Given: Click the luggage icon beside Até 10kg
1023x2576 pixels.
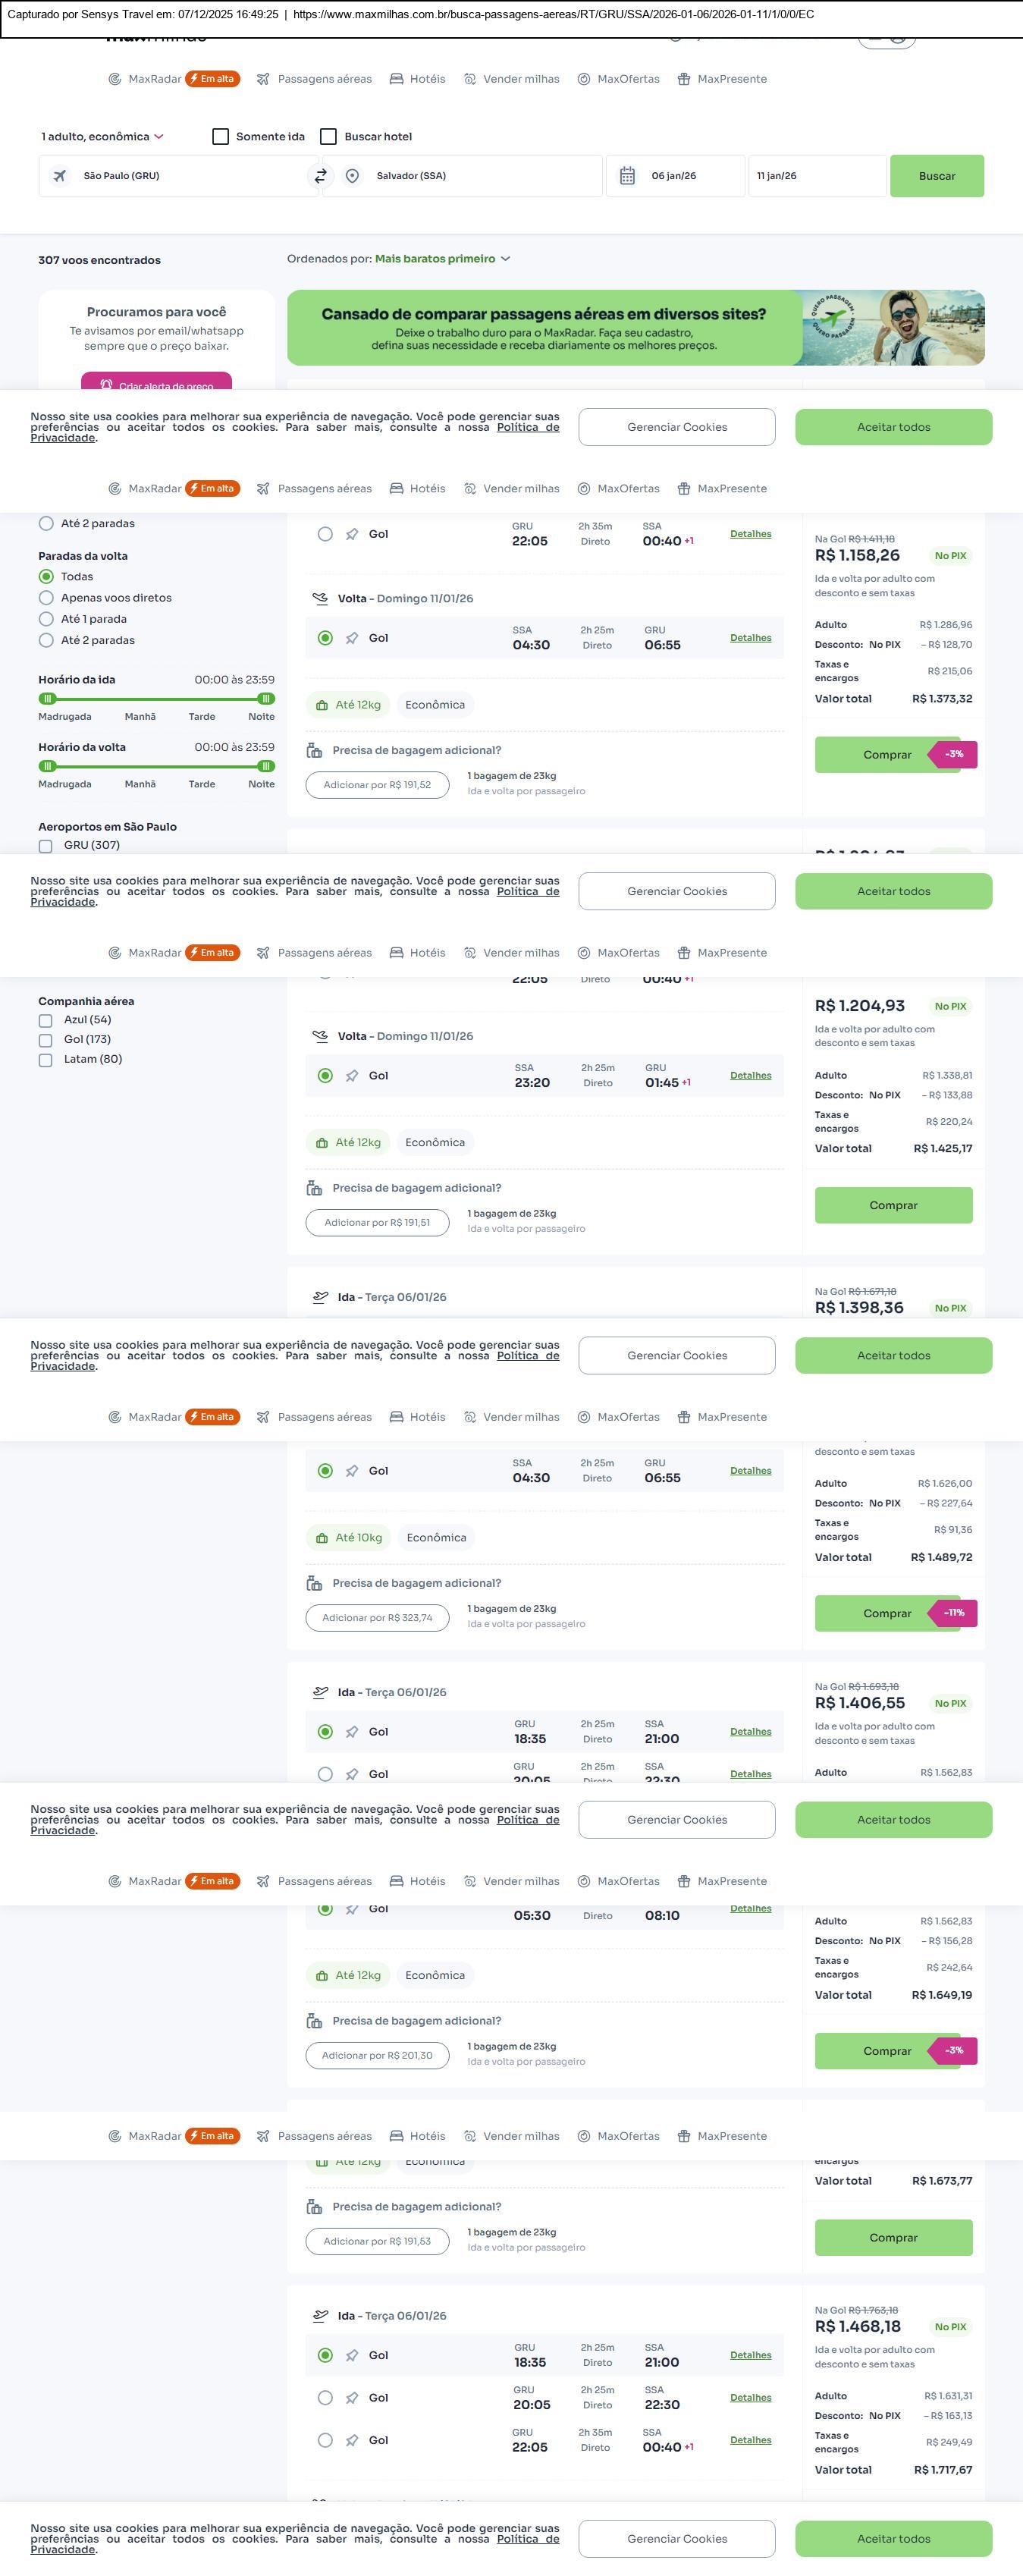Looking at the screenshot, I should click(322, 1538).
